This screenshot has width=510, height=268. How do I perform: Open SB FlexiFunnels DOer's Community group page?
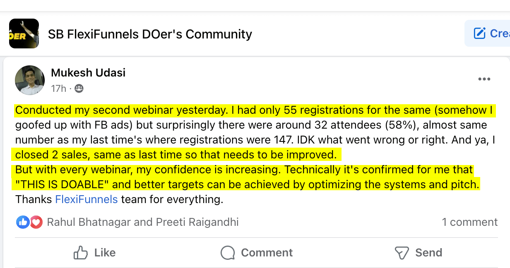tap(150, 34)
